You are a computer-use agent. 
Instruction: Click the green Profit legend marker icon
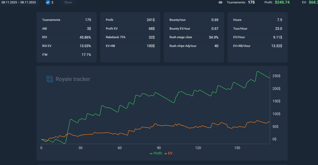click(151, 153)
